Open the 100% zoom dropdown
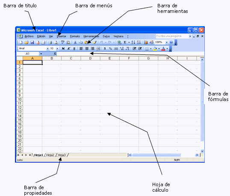The width and height of the screenshot is (230, 196). 167,42
